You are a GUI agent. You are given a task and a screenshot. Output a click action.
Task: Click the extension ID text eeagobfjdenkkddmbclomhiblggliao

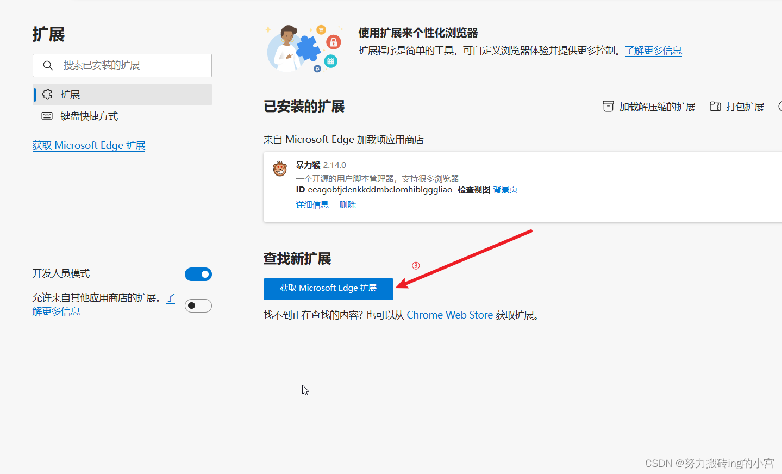point(380,190)
